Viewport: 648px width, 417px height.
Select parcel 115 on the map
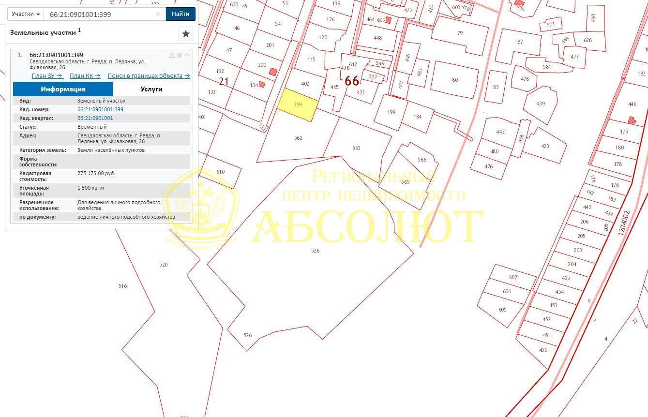pos(311,60)
